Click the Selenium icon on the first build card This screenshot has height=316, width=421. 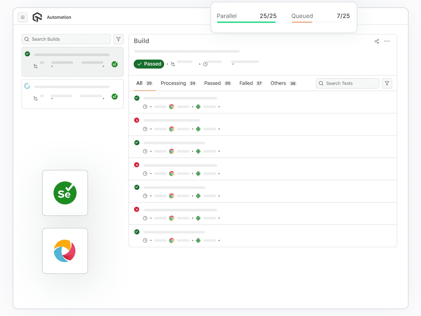(x=115, y=64)
